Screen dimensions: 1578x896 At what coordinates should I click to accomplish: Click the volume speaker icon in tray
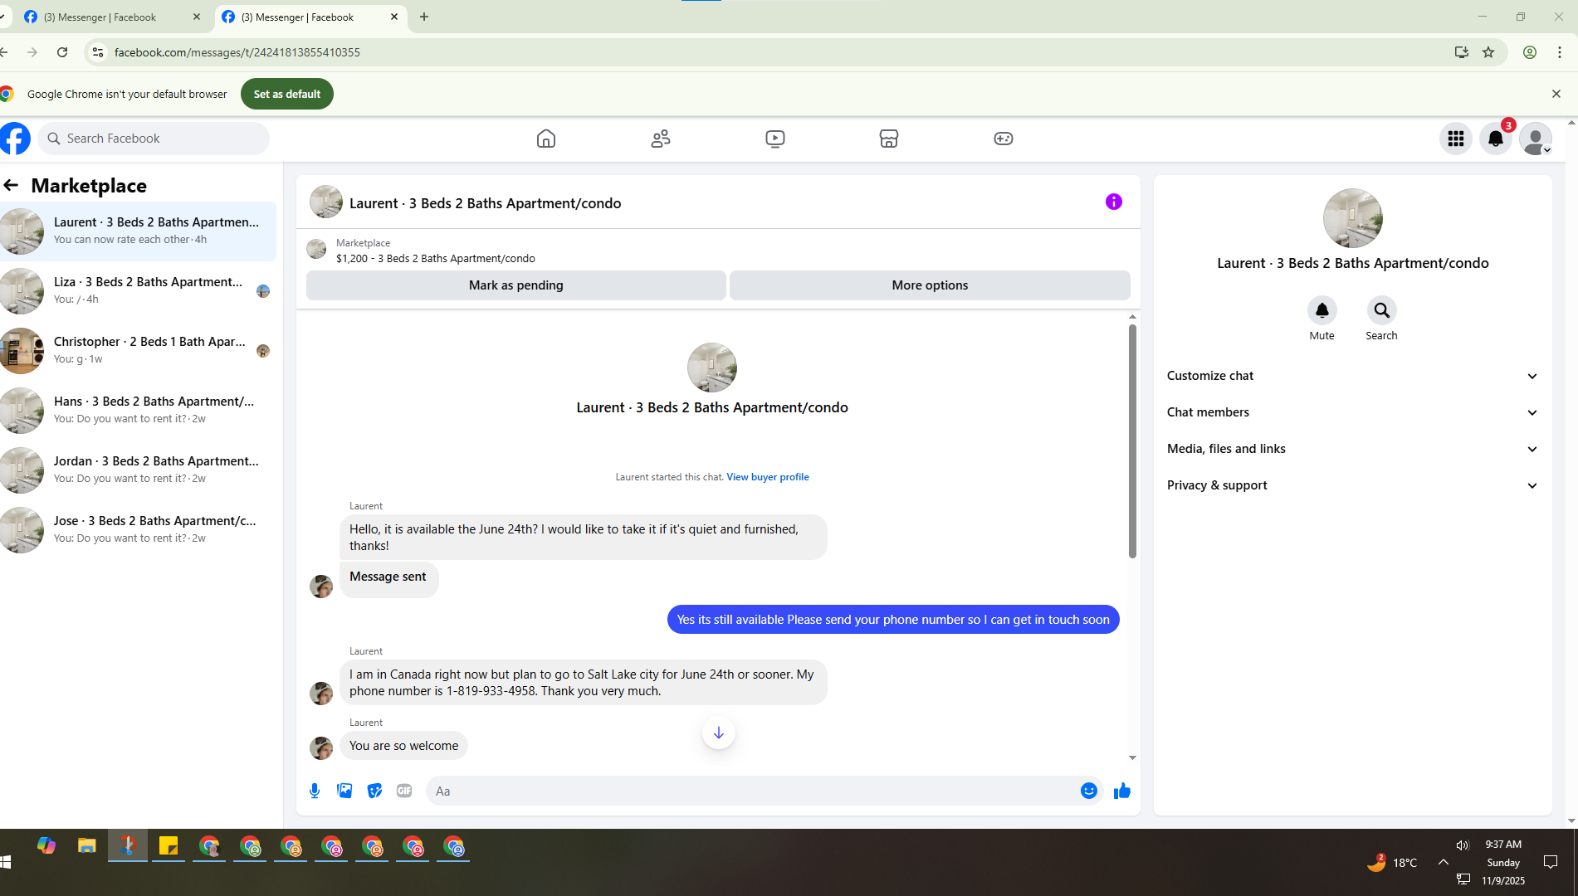[1463, 845]
